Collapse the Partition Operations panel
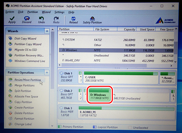 [47, 73]
